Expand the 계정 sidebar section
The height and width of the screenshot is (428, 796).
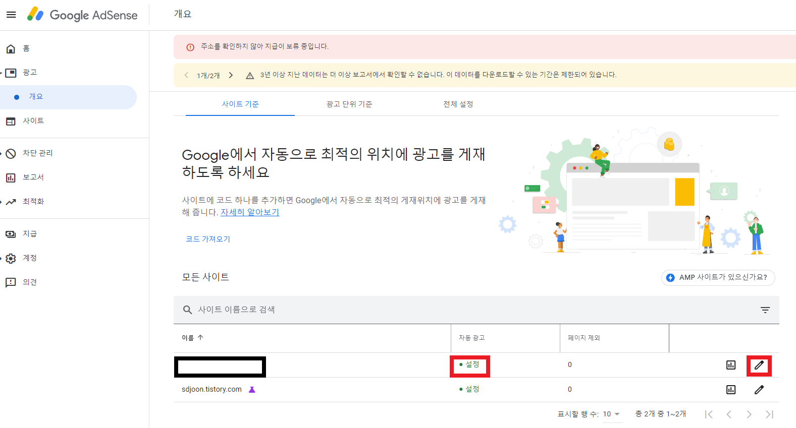coord(2,258)
